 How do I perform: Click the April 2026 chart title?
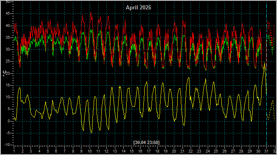138,8
